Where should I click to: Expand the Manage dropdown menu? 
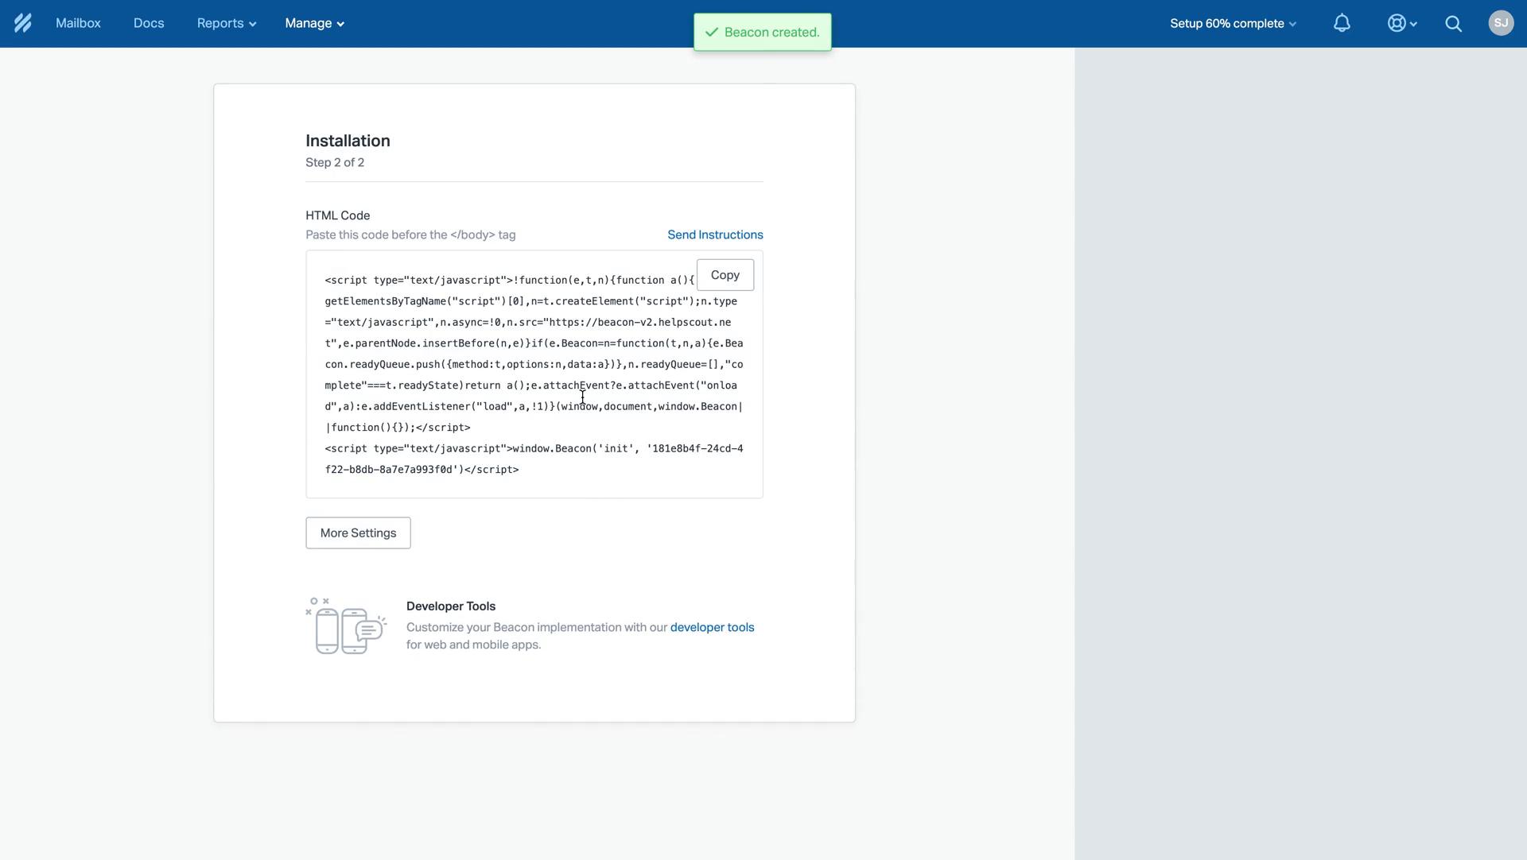point(313,23)
